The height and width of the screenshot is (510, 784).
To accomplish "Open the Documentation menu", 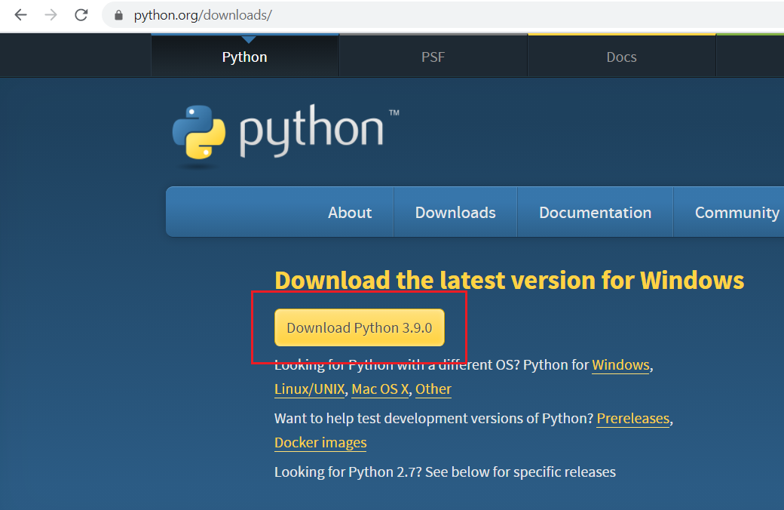I will click(595, 212).
